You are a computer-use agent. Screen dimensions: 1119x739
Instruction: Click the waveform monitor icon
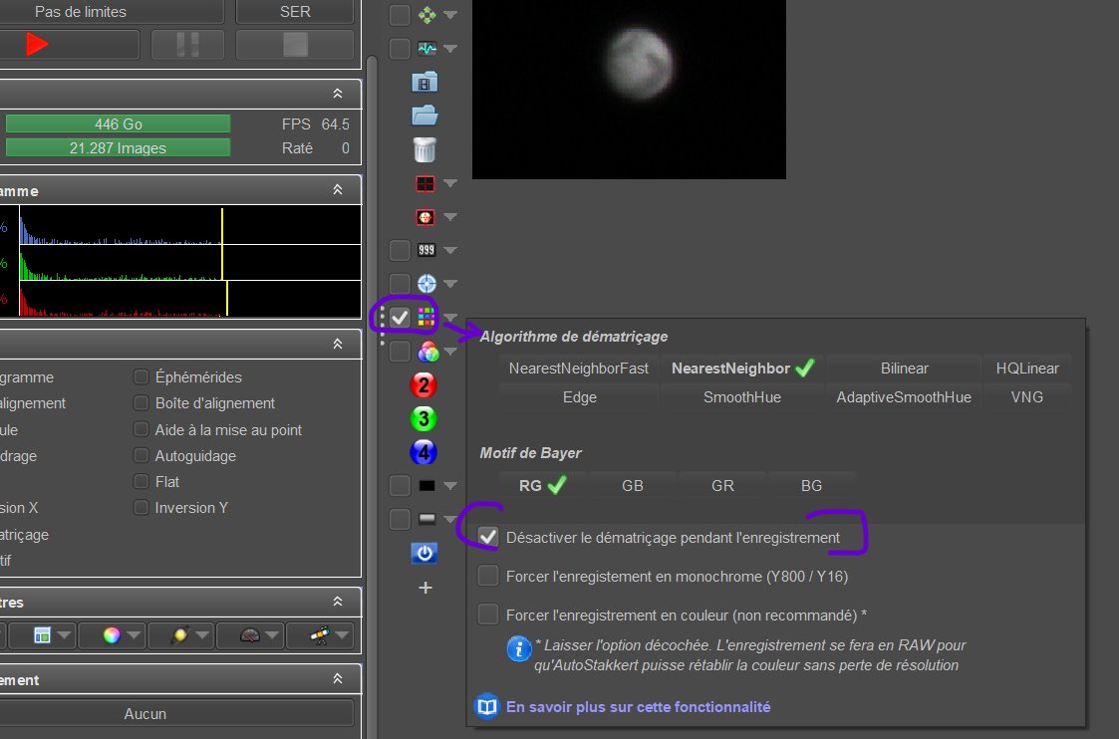426,49
